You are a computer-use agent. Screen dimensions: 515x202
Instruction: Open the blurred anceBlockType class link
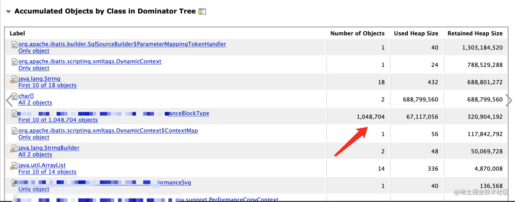(x=188, y=113)
